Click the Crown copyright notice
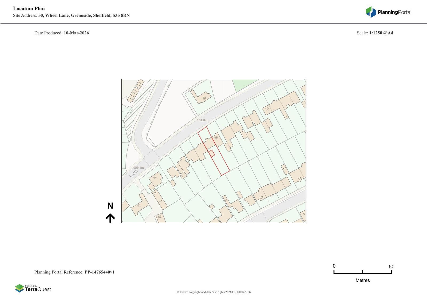 (213, 292)
